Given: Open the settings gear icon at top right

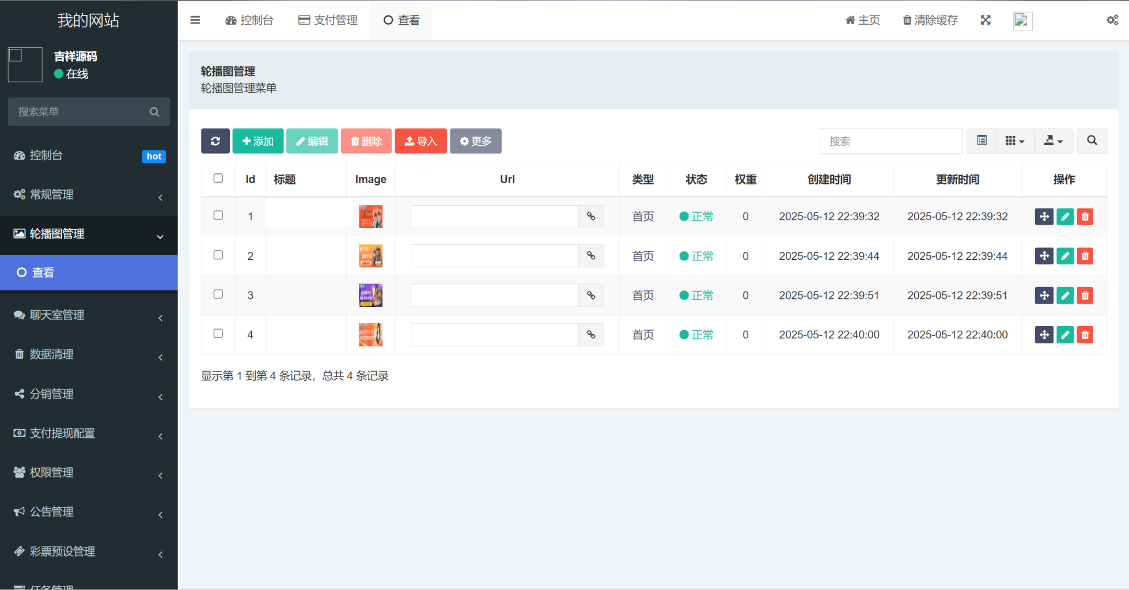Looking at the screenshot, I should (1112, 20).
